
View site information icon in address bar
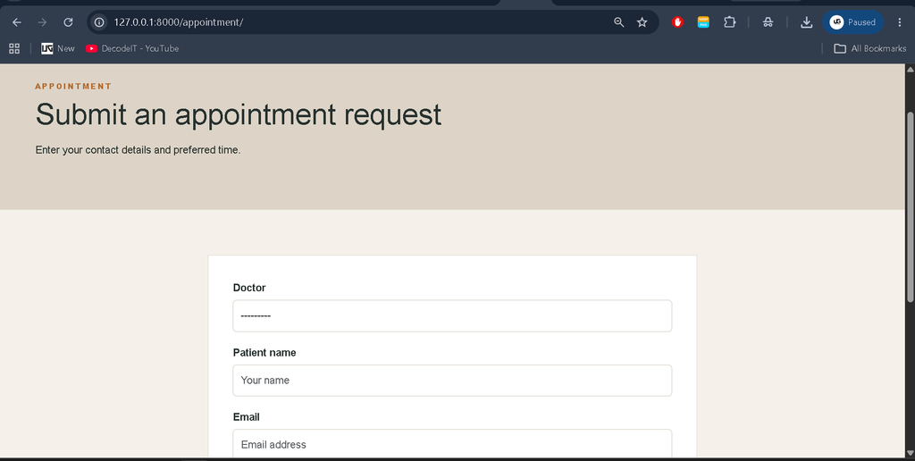pos(100,22)
